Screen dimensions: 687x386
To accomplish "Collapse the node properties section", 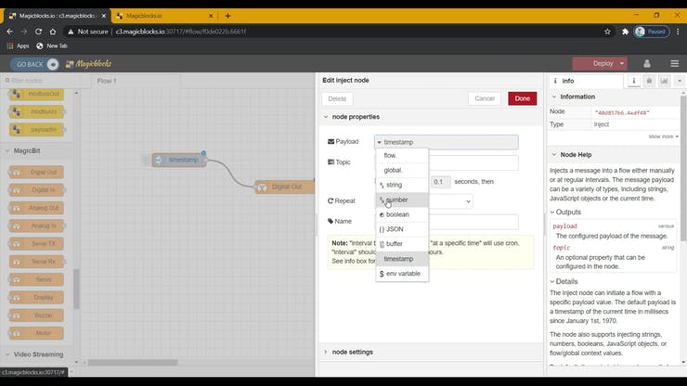I will tap(351, 117).
